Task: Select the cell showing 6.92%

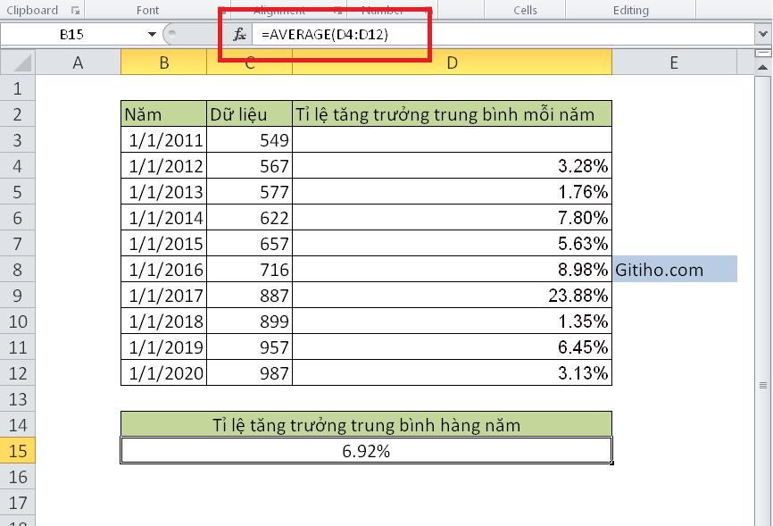Action: [x=365, y=450]
